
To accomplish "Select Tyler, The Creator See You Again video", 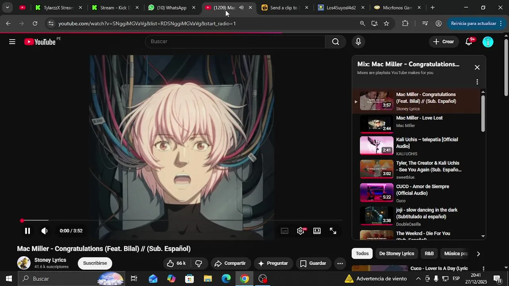I will pyautogui.click(x=416, y=169).
